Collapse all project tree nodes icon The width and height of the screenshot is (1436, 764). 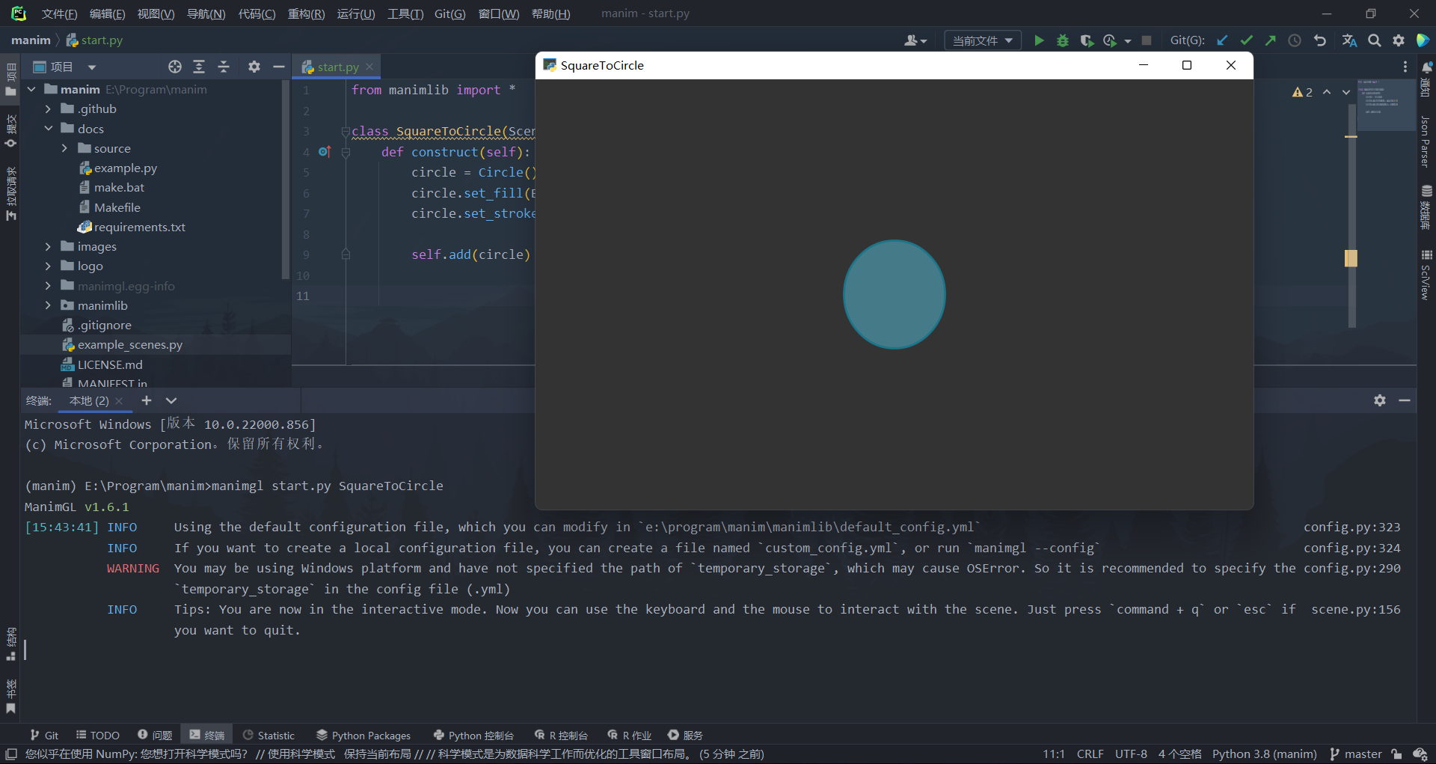point(224,67)
